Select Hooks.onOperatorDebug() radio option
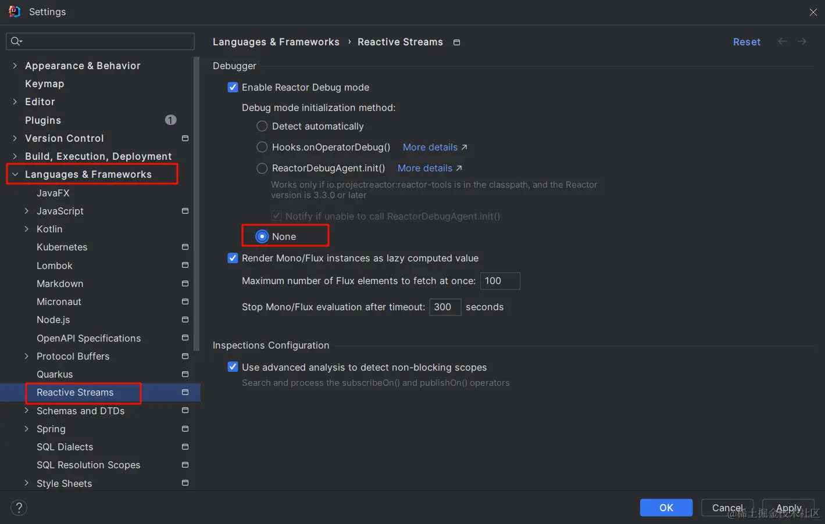The height and width of the screenshot is (524, 825). 262,147
